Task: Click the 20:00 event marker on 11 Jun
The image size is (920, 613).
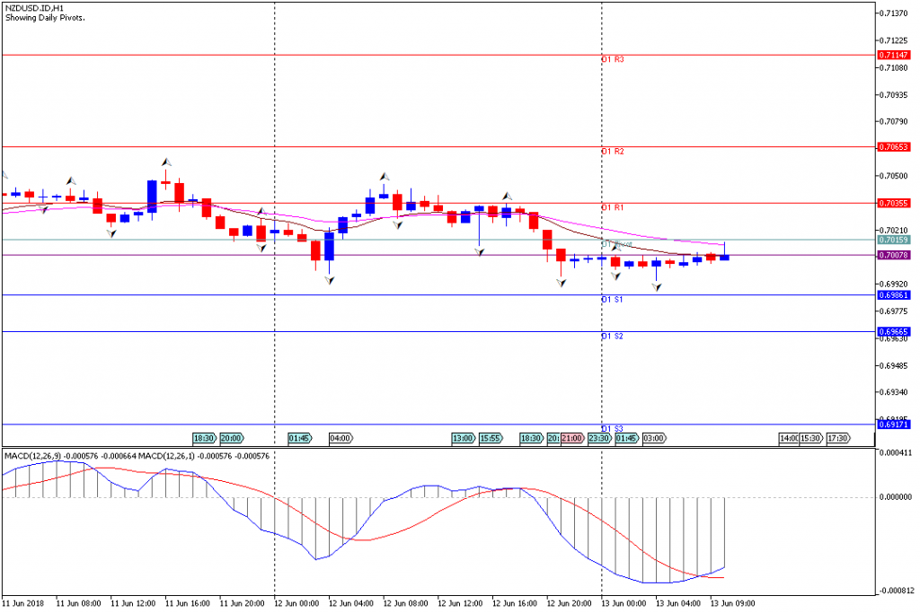Action: click(x=231, y=438)
